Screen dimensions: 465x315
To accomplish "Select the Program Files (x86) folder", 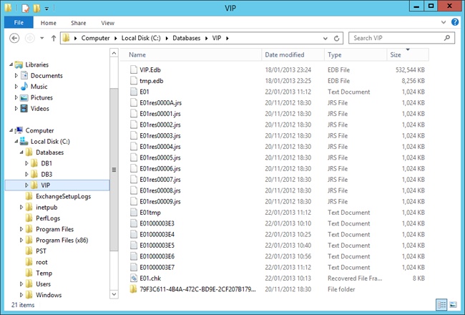I will pyautogui.click(x=62, y=240).
